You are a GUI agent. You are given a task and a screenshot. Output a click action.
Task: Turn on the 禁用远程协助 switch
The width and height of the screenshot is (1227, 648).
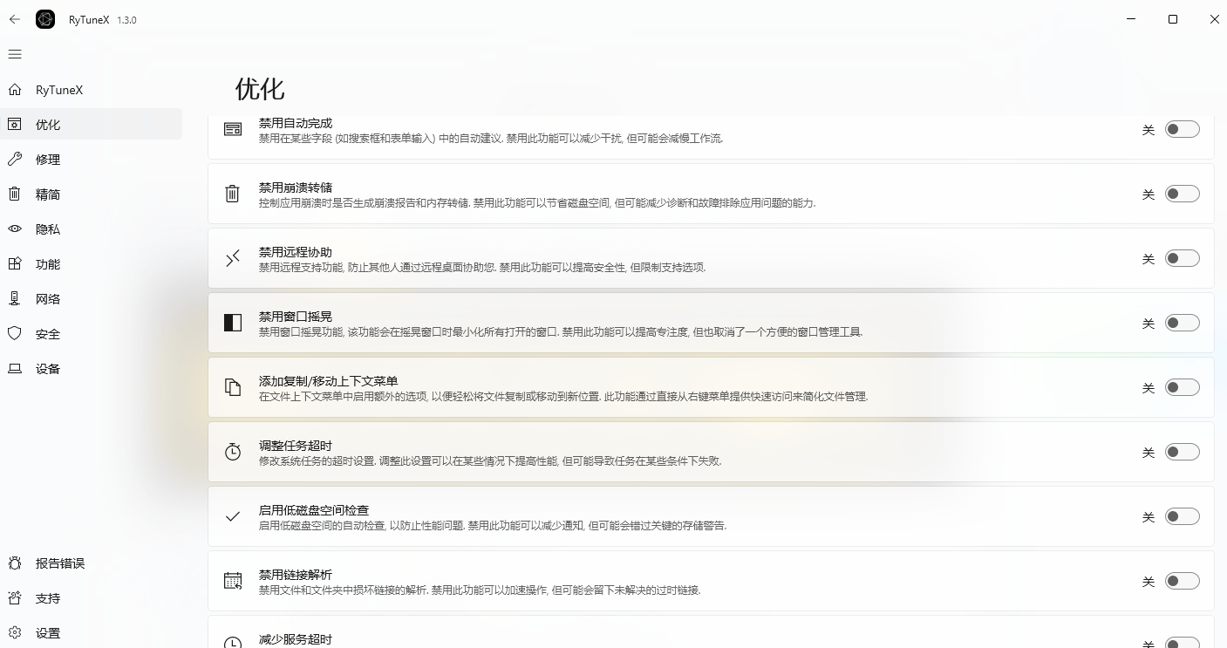click(1183, 258)
